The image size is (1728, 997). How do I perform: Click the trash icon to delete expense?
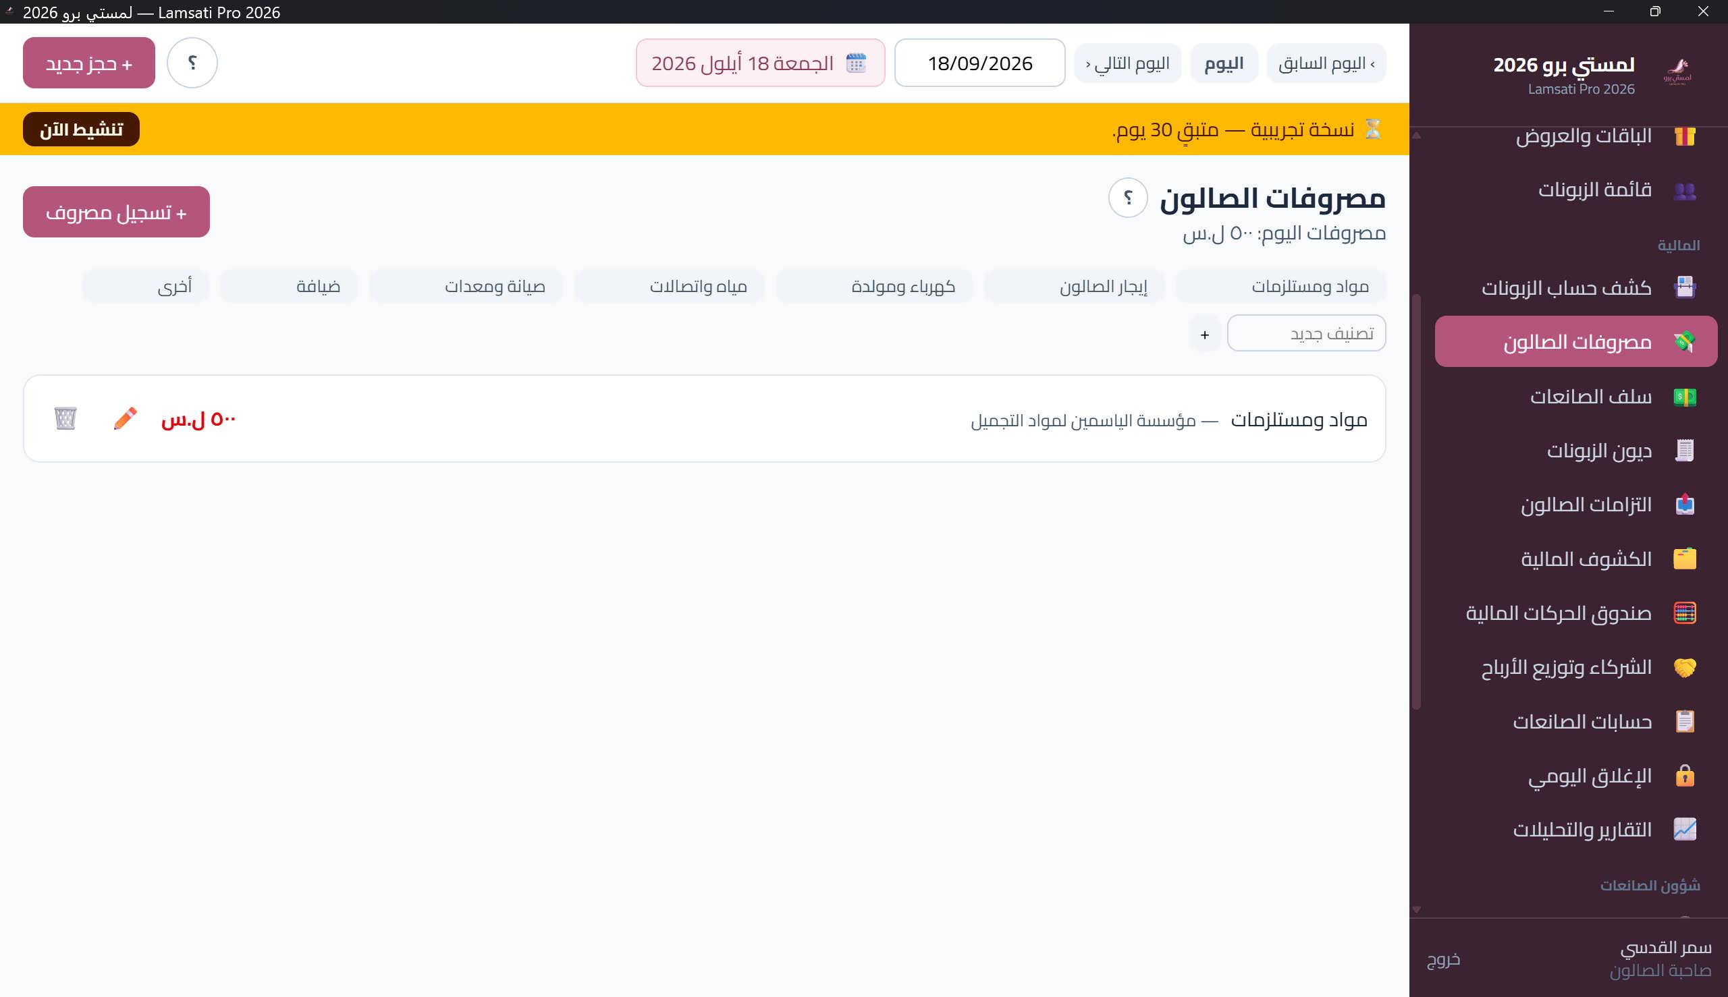pyautogui.click(x=65, y=418)
